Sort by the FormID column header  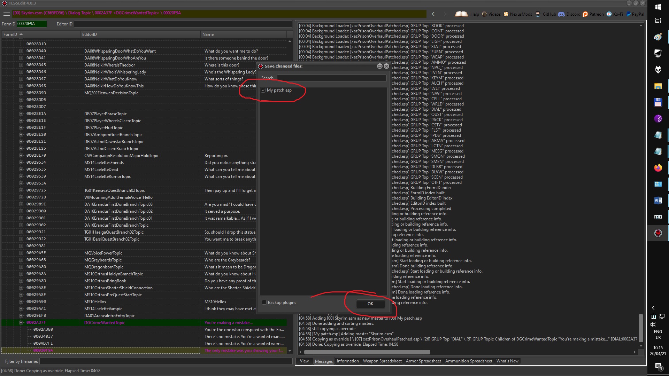click(x=40, y=34)
